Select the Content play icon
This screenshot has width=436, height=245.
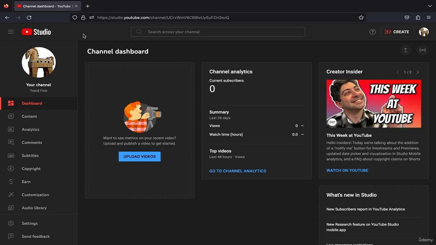point(11,116)
